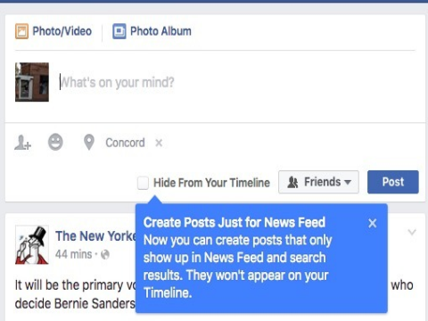The image size is (428, 321).
Task: Select the Photo Album tab
Action: click(152, 31)
